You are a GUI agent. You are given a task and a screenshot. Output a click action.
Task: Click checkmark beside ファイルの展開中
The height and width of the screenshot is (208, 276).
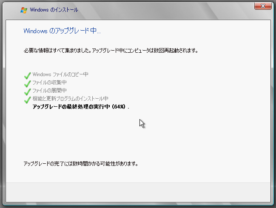point(28,92)
